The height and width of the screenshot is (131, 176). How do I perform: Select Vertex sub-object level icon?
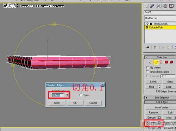150,62
